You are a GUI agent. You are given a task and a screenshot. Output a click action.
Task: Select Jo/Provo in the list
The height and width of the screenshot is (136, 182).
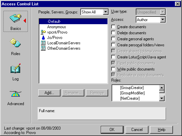coord(73,38)
